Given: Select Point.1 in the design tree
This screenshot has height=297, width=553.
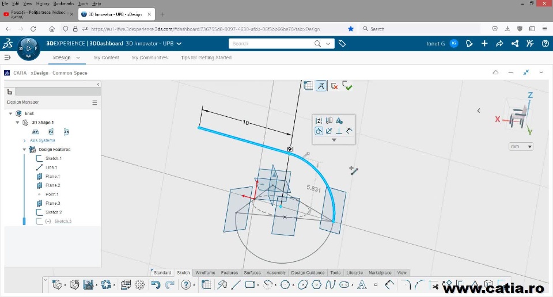Looking at the screenshot, I should (52, 194).
